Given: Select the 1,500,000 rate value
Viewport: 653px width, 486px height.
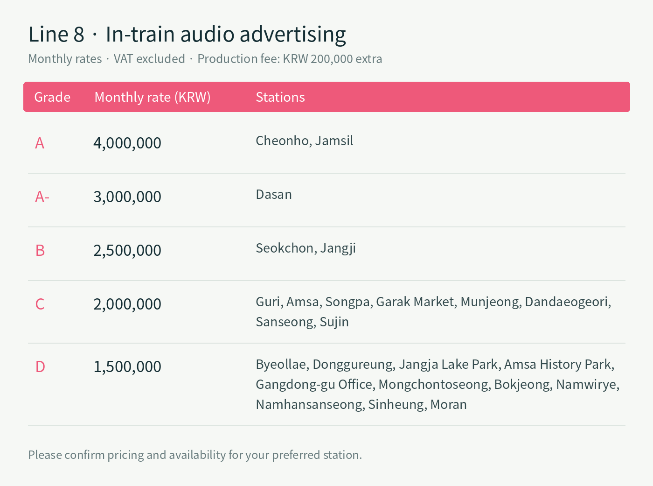Looking at the screenshot, I should (127, 366).
